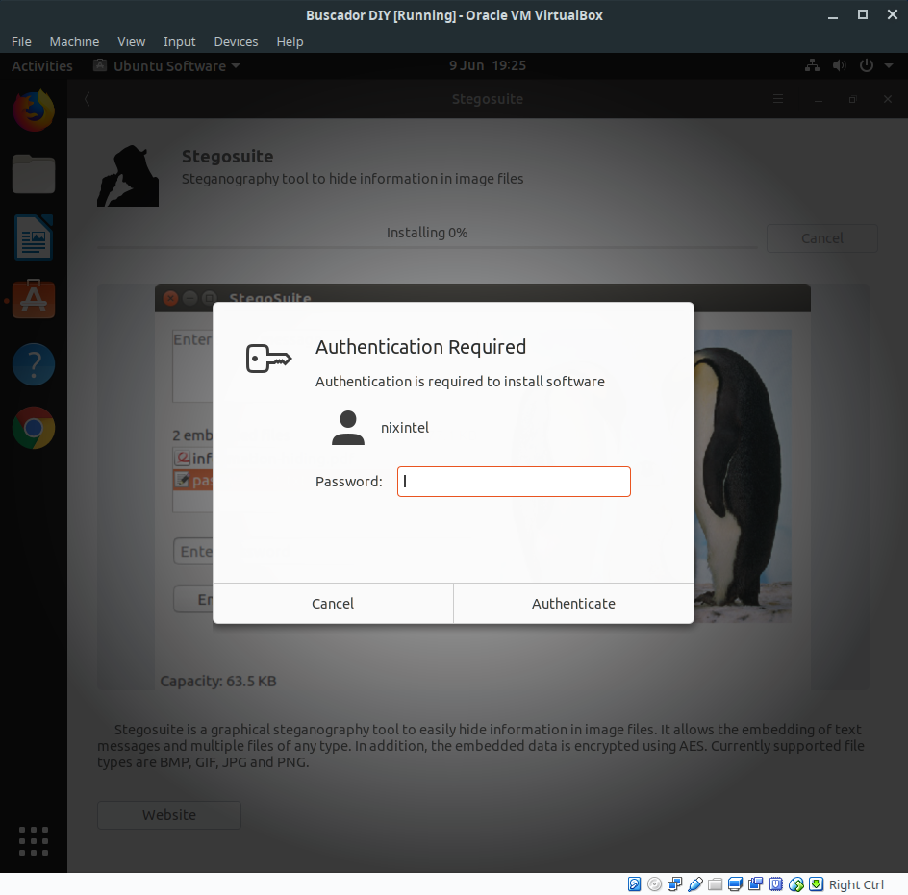The height and width of the screenshot is (895, 908).
Task: Launch Google Chrome from the dock
Action: [34, 428]
